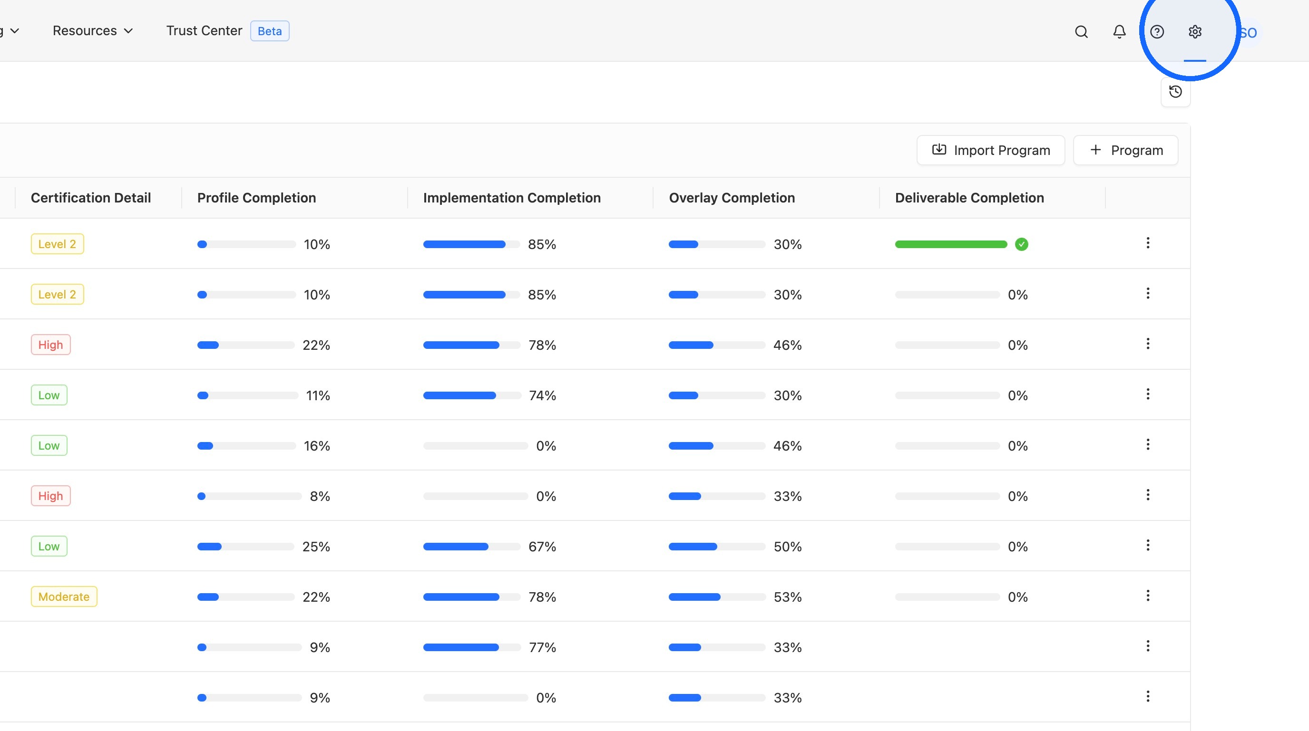Open row menu for 16% profile Low row
Screen dimensions: 1309x731
pyautogui.click(x=1147, y=445)
